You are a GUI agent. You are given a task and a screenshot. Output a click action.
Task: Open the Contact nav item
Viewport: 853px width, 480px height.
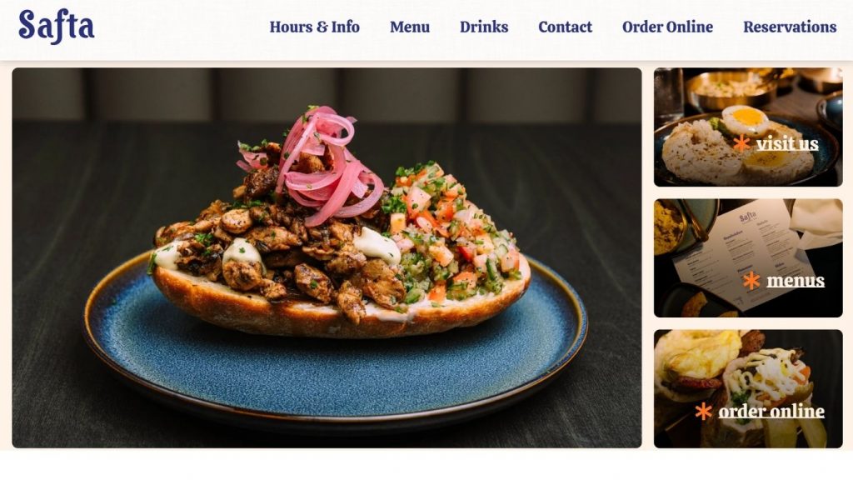566,27
